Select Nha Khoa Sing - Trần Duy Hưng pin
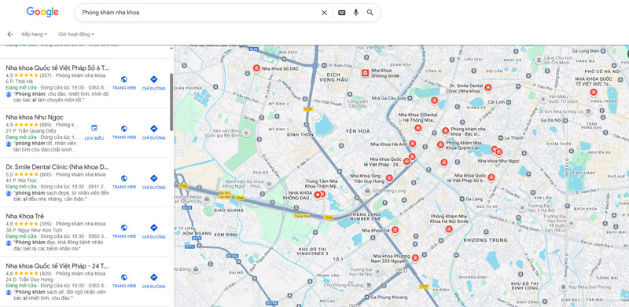 388,178
